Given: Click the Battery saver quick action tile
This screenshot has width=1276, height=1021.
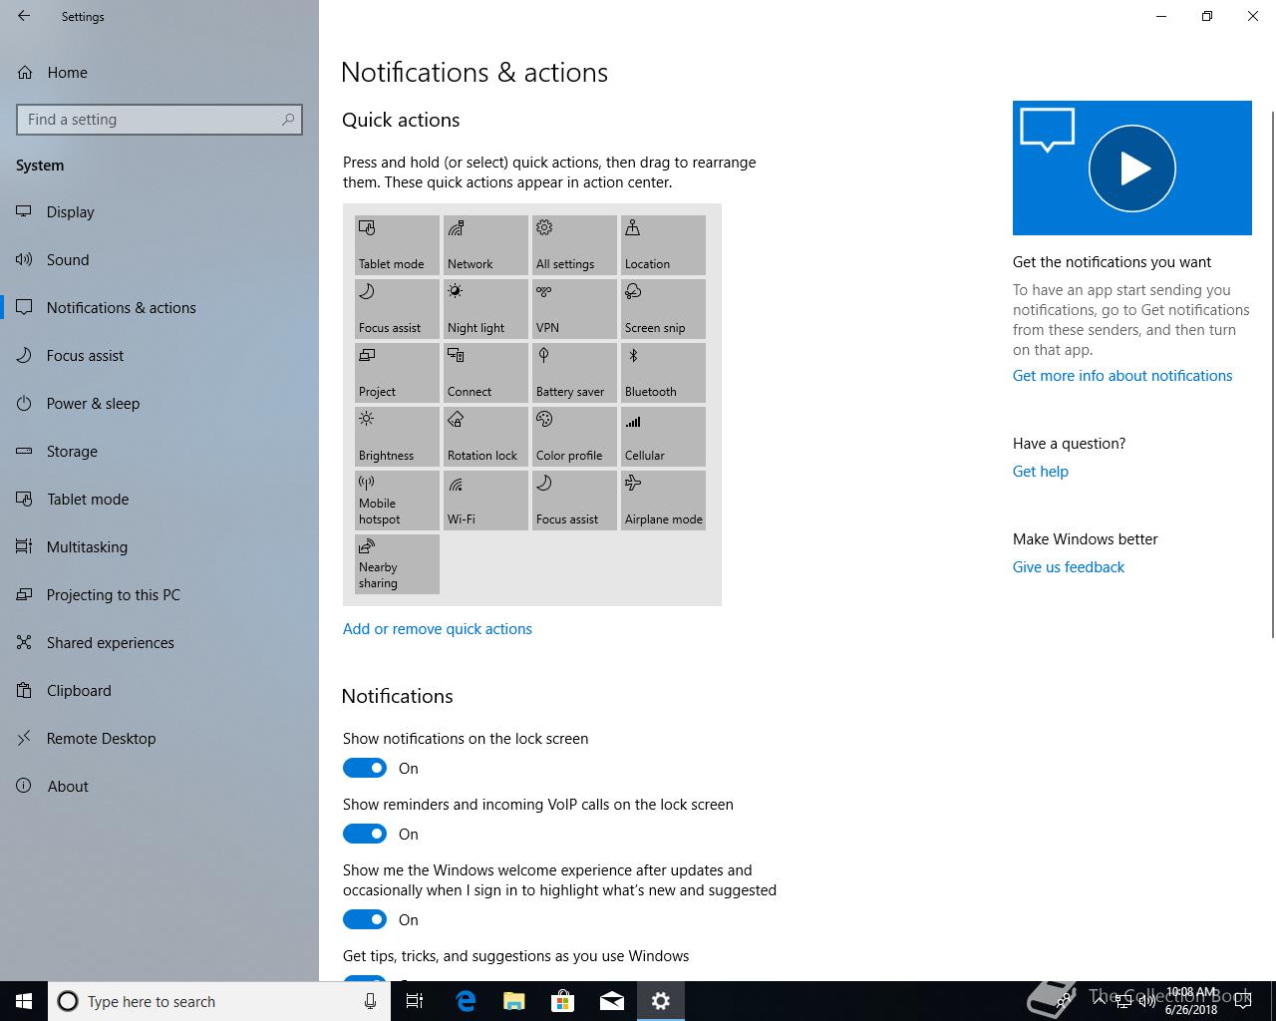Looking at the screenshot, I should tap(574, 373).
